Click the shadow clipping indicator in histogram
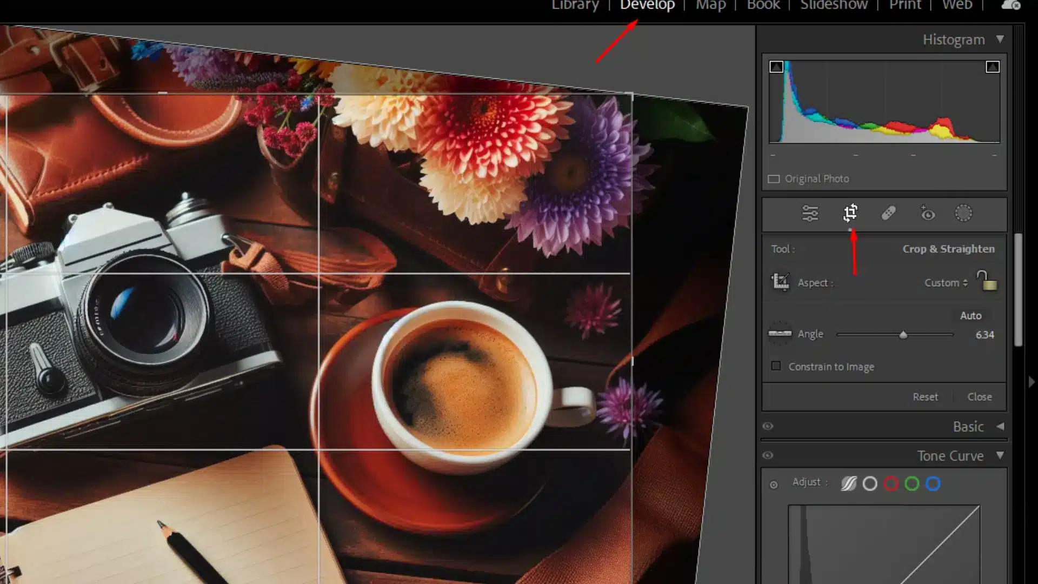1038x584 pixels. tap(776, 67)
